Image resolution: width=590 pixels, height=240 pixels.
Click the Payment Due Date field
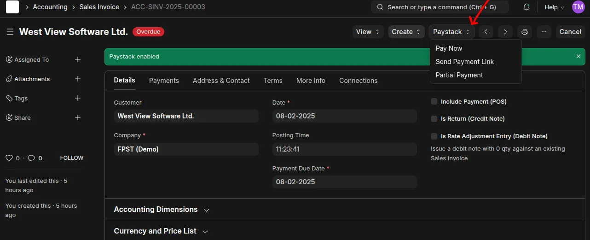(x=344, y=182)
